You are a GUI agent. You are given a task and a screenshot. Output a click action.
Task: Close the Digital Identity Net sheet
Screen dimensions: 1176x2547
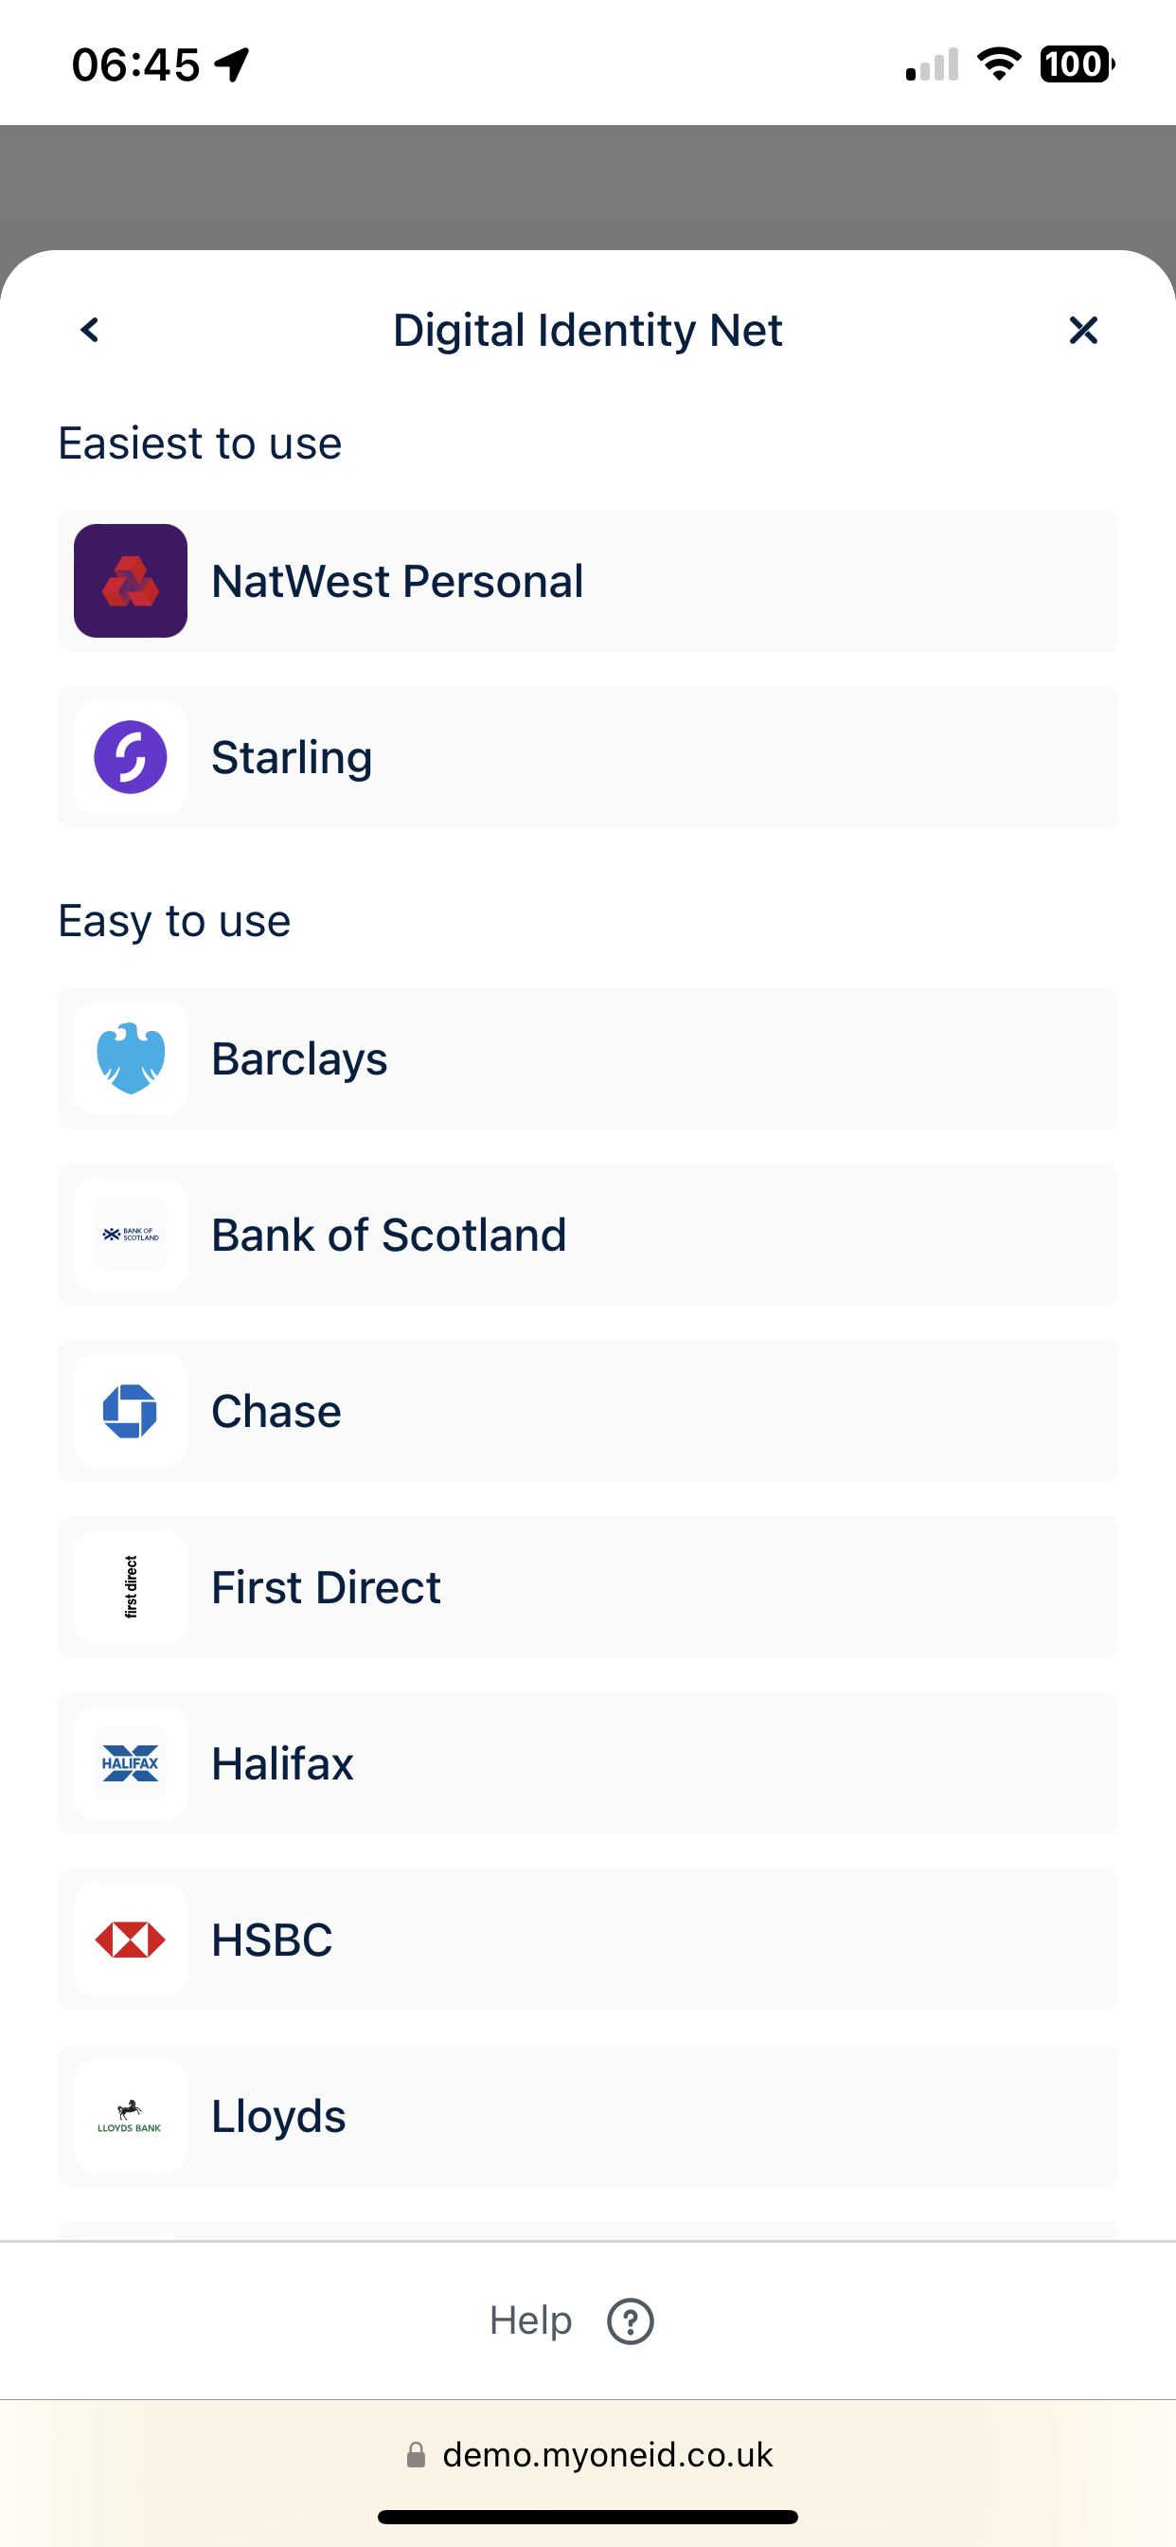point(1083,331)
